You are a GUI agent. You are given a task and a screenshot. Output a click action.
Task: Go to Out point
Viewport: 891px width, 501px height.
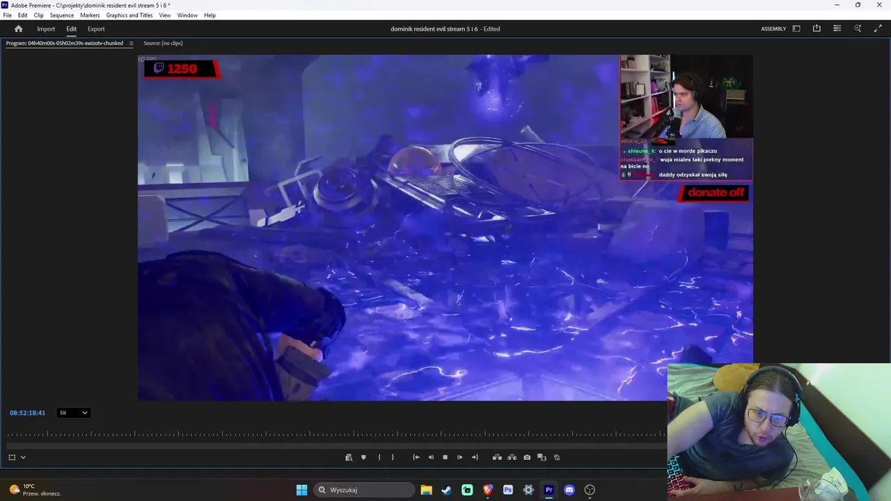click(475, 457)
